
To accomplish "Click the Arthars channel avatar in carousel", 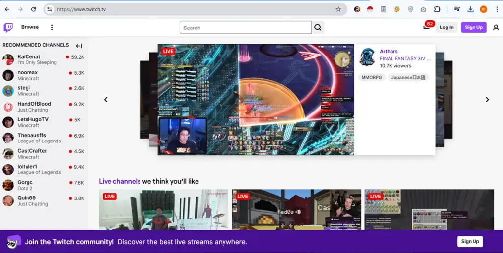I will click(367, 57).
